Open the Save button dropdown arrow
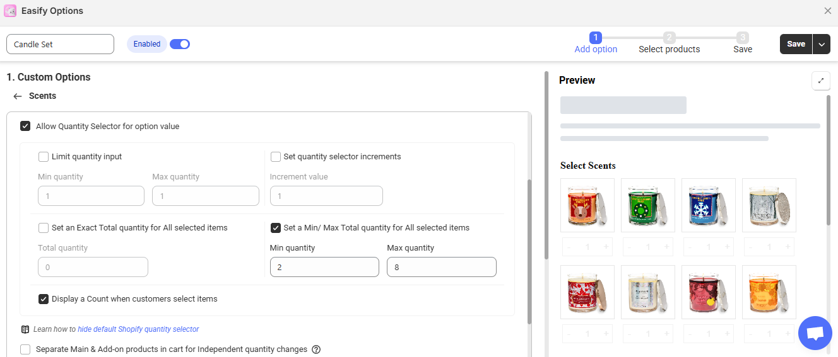Viewport: 838px width, 357px height. point(821,44)
